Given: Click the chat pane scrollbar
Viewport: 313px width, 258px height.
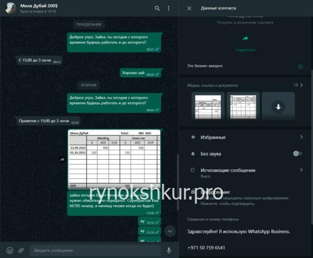Looking at the screenshot, I should [x=178, y=182].
